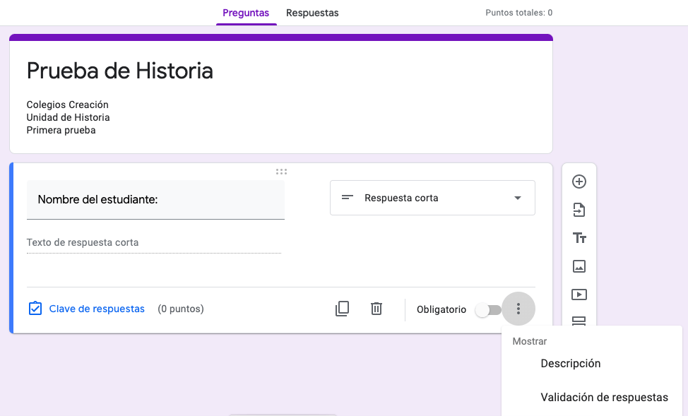Select Validación de respuestas menu option
The image size is (688, 416).
click(604, 398)
